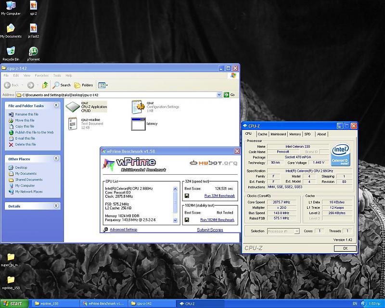This screenshot has width=385, height=308.
Task: Open the Back button history dropdown arrow
Action: [x=22, y=85]
